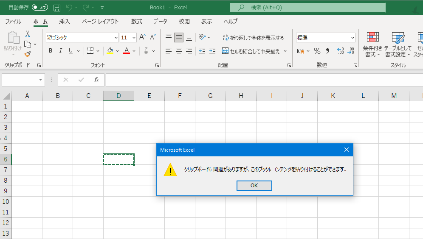Align text left

pos(168,50)
